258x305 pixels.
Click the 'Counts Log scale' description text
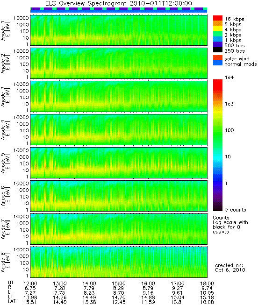click(230, 225)
